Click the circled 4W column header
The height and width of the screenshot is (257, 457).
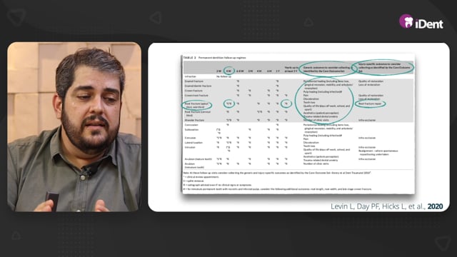click(228, 71)
